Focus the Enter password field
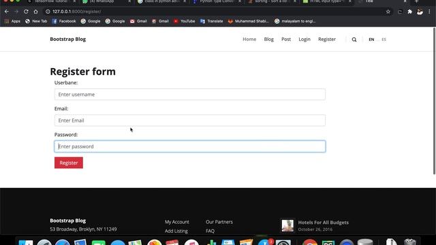 click(190, 146)
